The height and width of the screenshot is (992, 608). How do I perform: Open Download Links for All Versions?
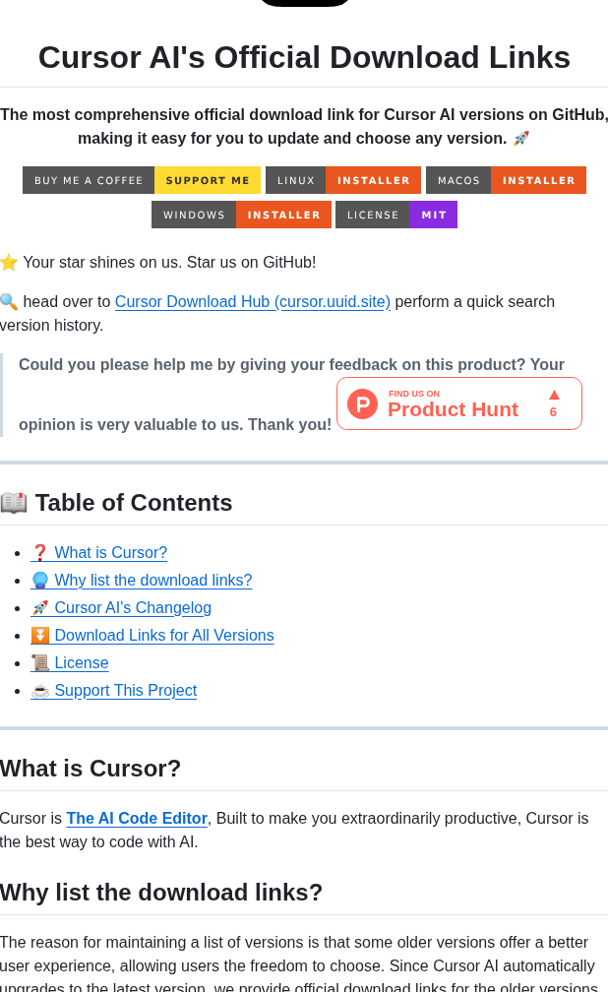163,635
